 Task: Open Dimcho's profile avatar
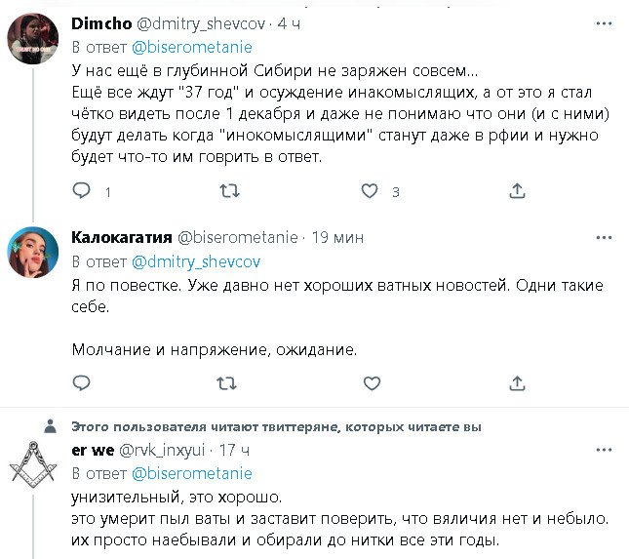[32, 38]
